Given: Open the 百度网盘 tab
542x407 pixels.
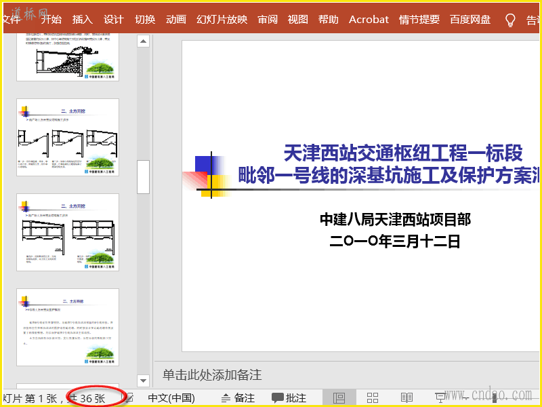Looking at the screenshot, I should click(470, 20).
